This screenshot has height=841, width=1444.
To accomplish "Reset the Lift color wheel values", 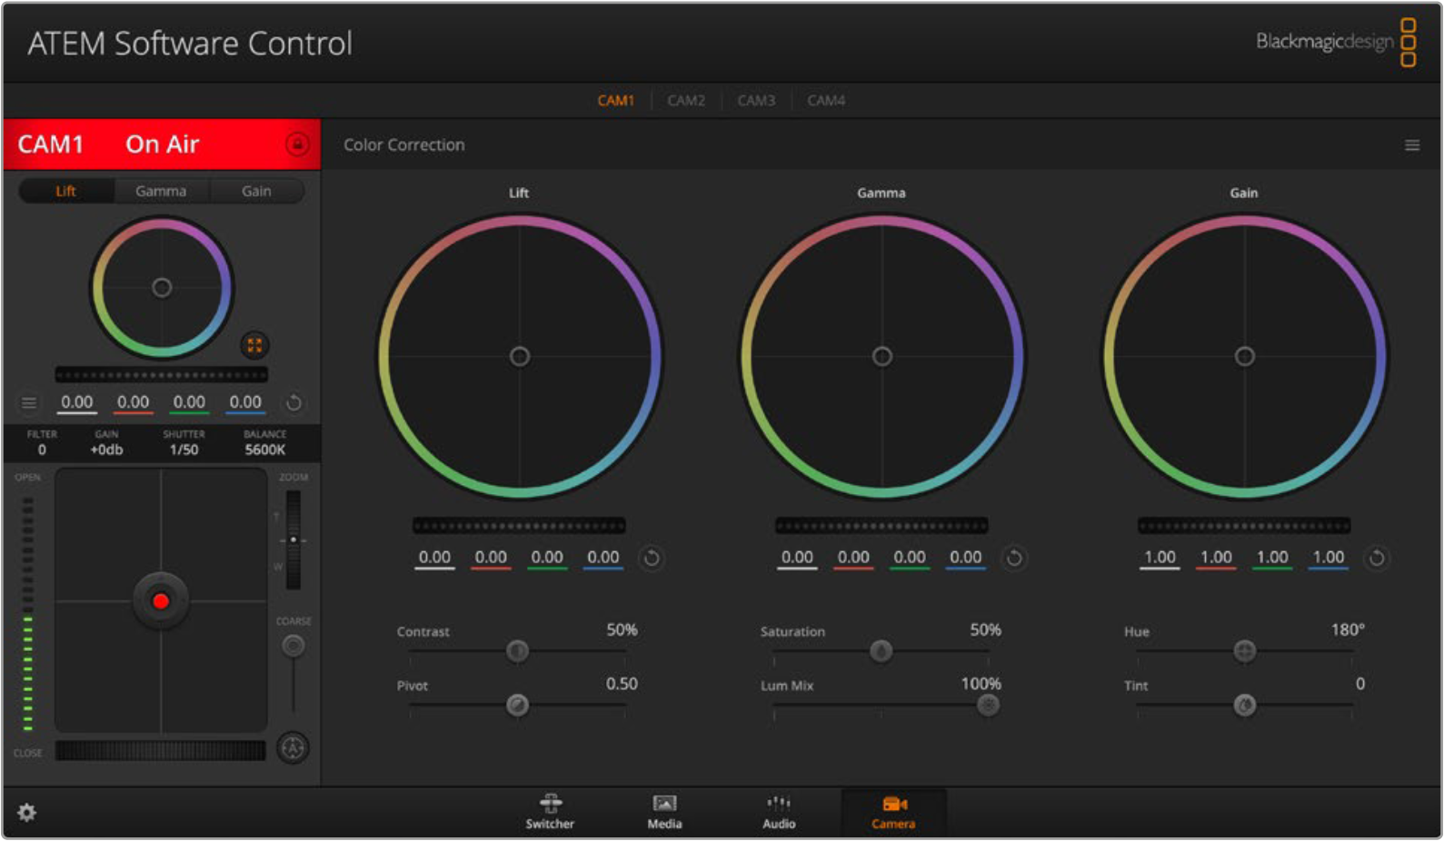I will tap(652, 558).
